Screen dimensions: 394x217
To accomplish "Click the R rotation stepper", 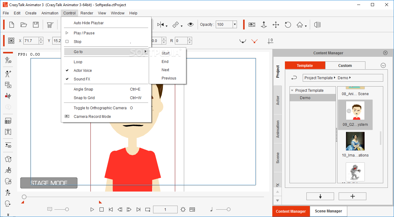I will (190, 41).
